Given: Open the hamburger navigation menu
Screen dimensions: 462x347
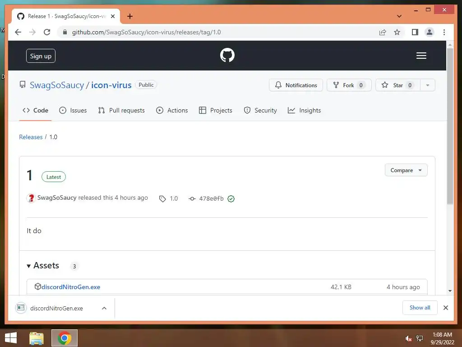Looking at the screenshot, I should point(421,56).
